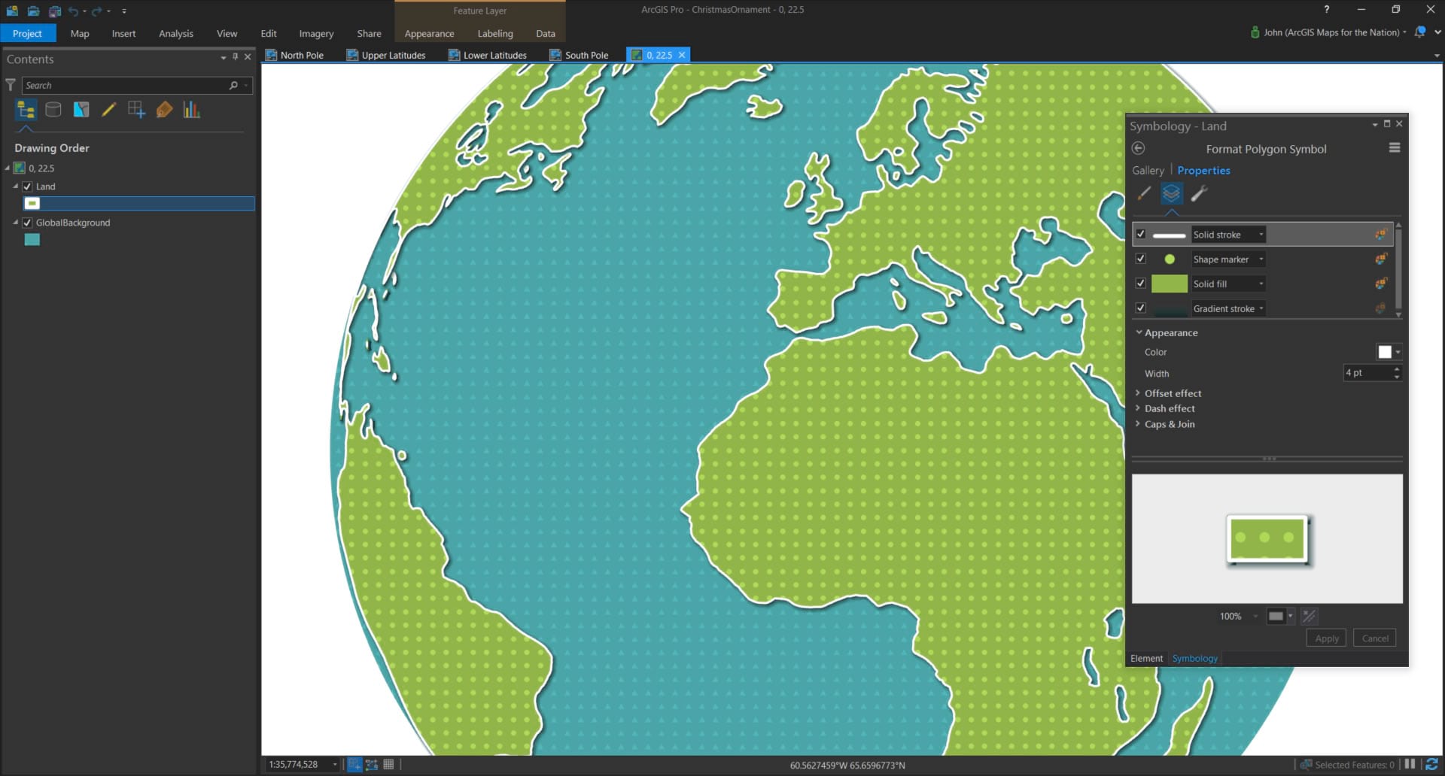Switch to the North Pole map tab

pos(294,55)
